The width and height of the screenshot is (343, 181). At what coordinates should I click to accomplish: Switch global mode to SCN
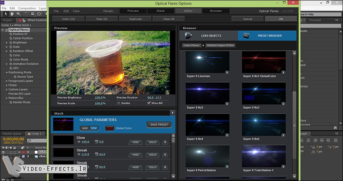click(x=94, y=128)
